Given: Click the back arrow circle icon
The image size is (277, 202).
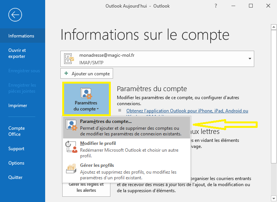Looking at the screenshot, I should (x=15, y=15).
